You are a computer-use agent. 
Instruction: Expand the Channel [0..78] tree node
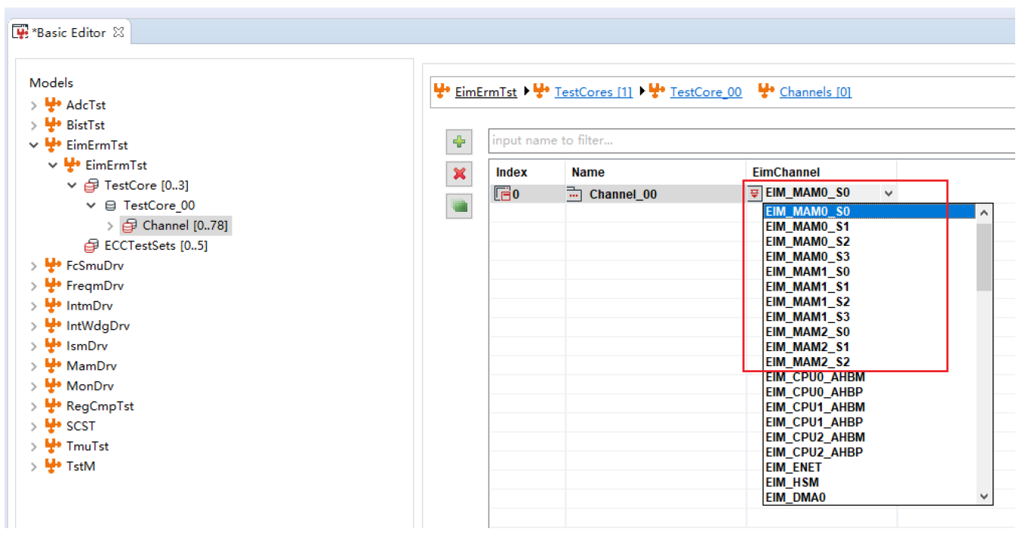(111, 226)
